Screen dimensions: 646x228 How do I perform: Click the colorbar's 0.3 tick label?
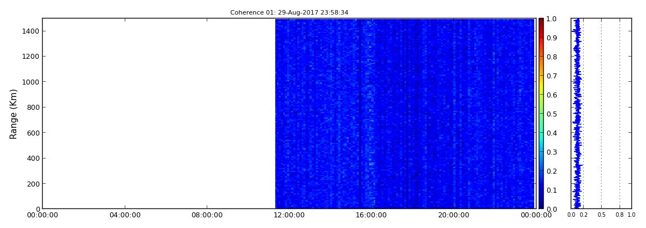coord(551,152)
